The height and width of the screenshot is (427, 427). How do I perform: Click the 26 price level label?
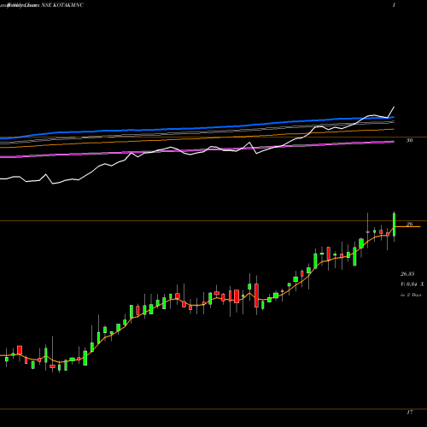point(409,224)
